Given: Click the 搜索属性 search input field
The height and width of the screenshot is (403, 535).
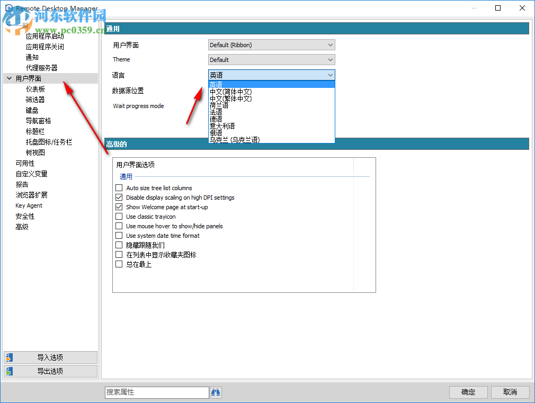Looking at the screenshot, I should pyautogui.click(x=157, y=392).
